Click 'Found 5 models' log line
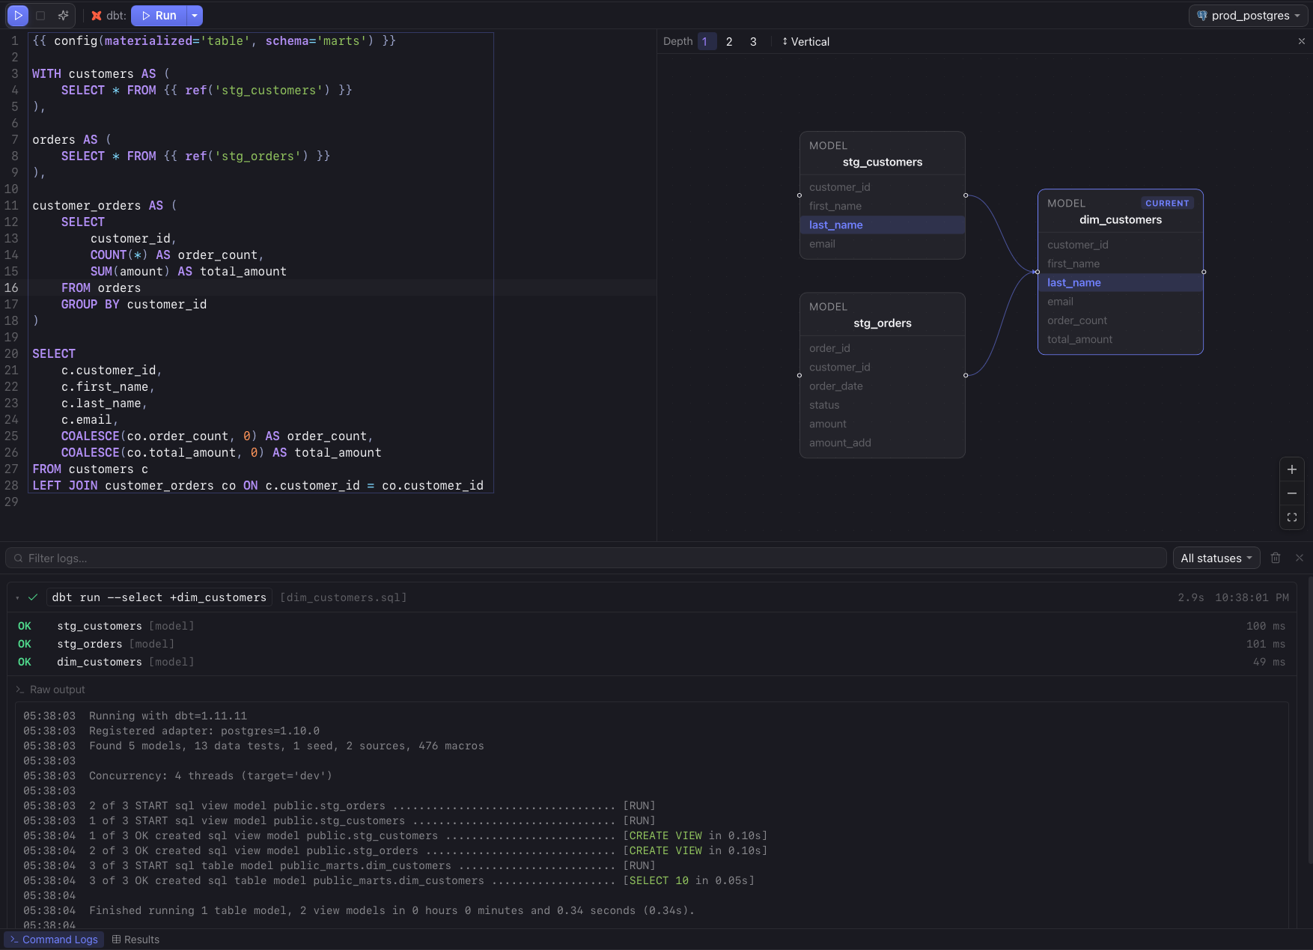Screen dimensions: 1313x950 click(254, 746)
